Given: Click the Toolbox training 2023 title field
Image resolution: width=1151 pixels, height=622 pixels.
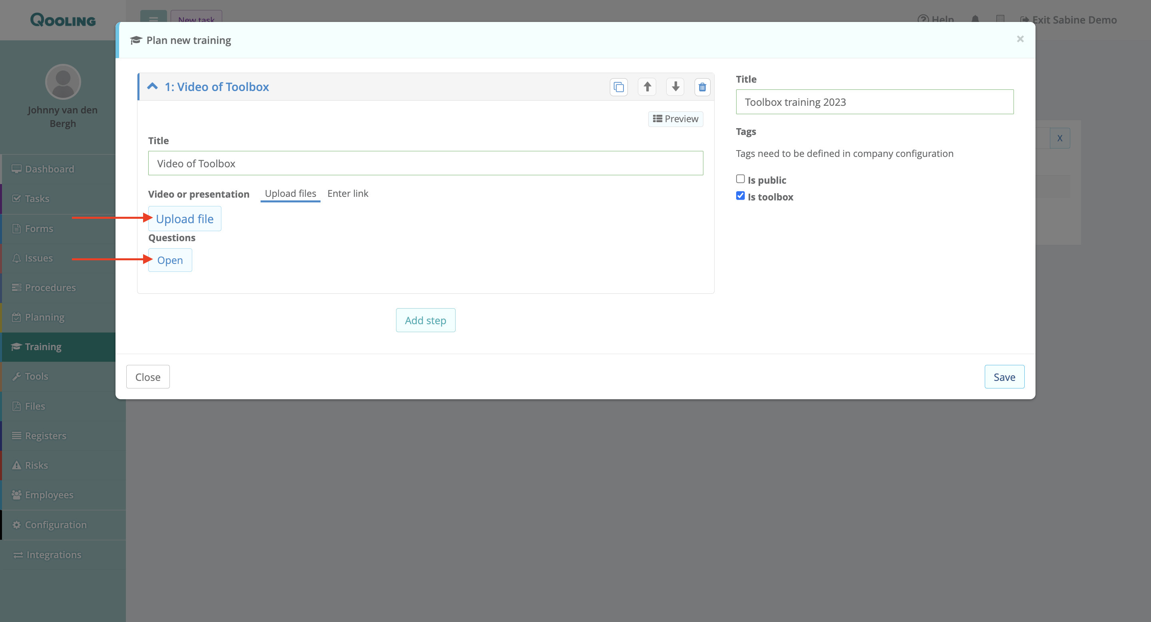Looking at the screenshot, I should [x=874, y=102].
